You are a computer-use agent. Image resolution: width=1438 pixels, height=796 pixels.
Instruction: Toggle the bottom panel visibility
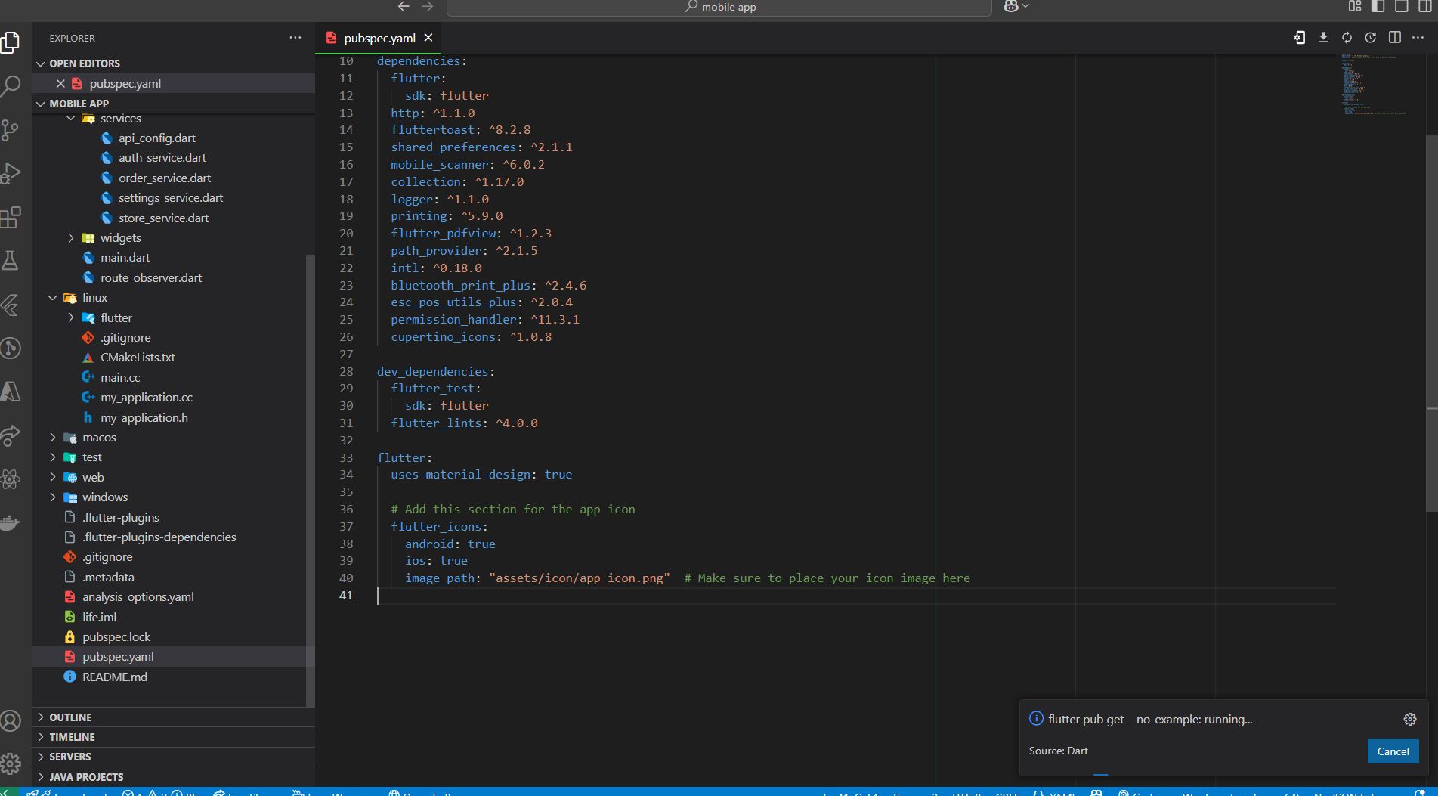tap(1402, 6)
